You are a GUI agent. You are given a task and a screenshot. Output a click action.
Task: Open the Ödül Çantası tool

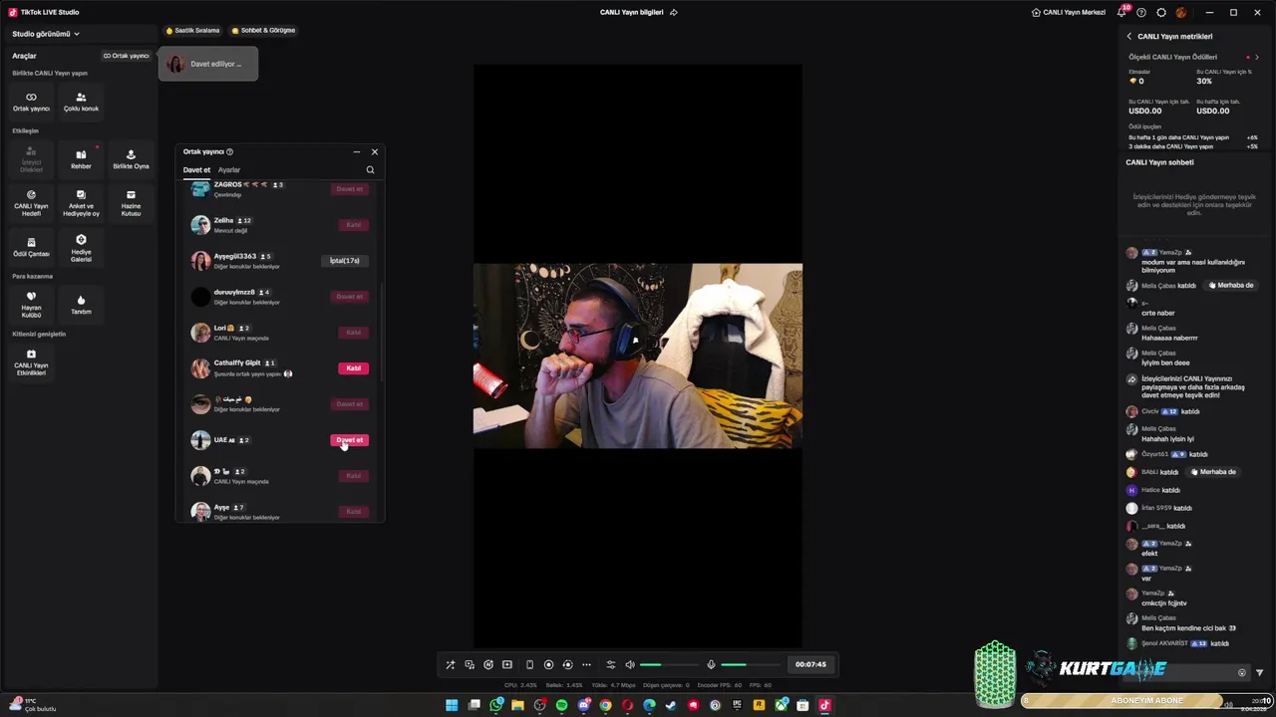tap(31, 247)
